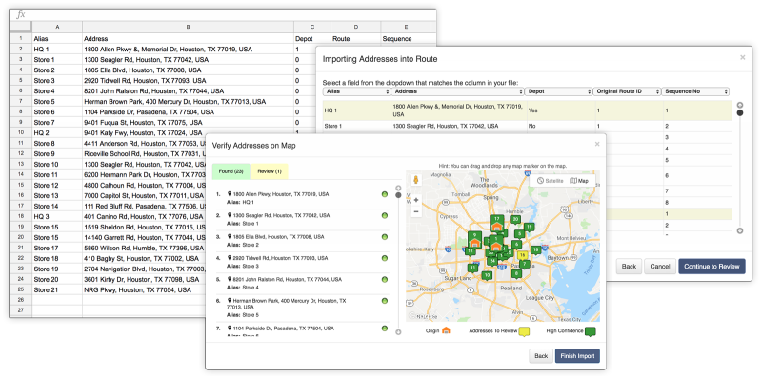This screenshot has height=379, width=762.
Task: Click green status dot for Store 4 address
Action: 385,280
